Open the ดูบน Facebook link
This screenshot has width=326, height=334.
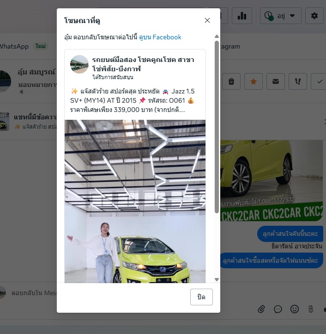(x=160, y=37)
